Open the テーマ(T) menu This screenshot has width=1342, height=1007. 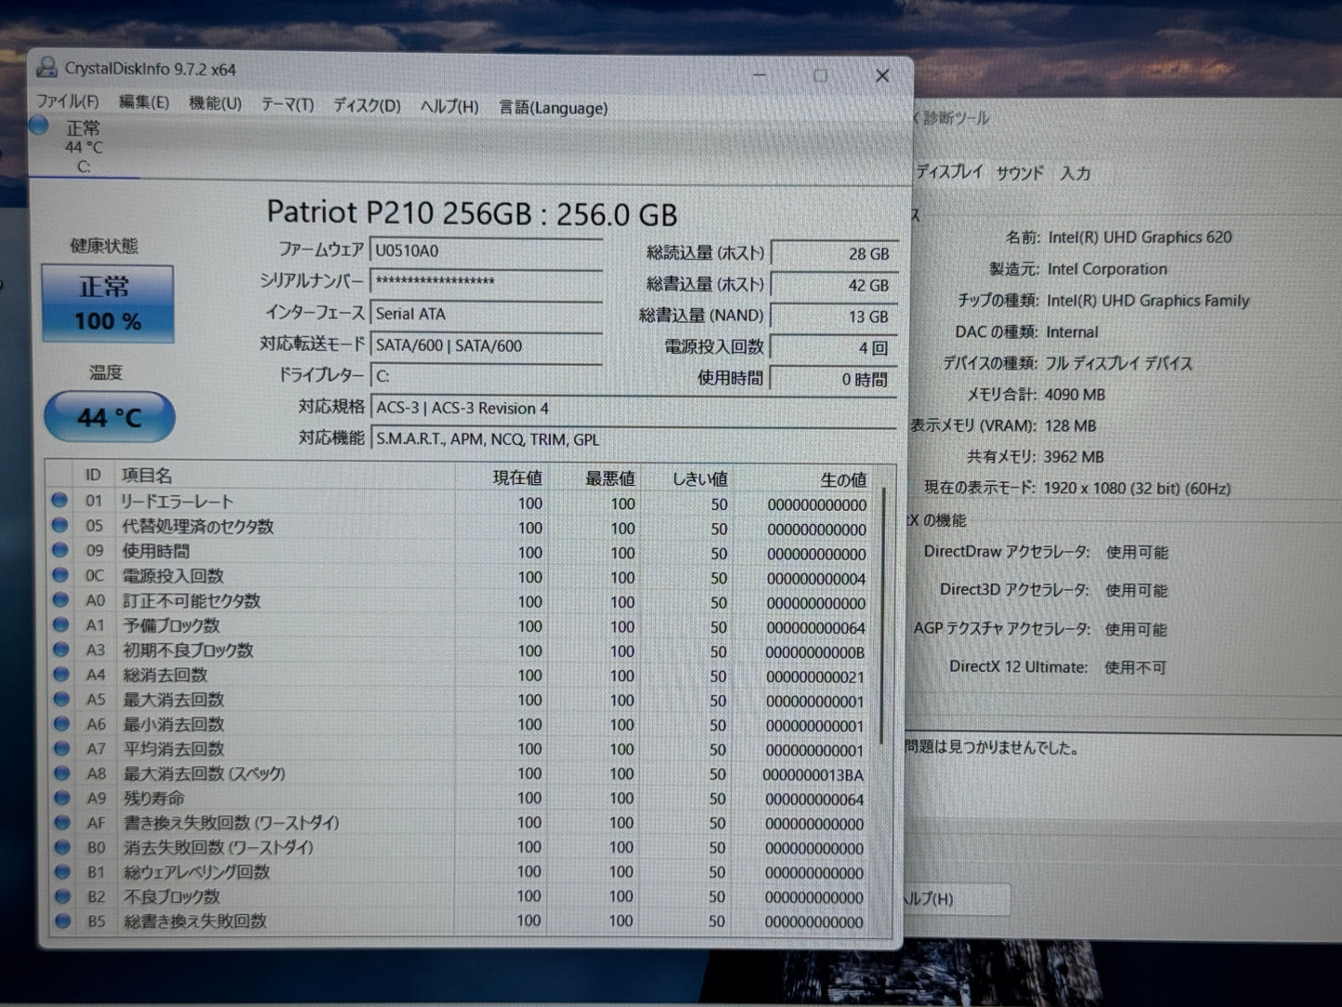click(288, 104)
